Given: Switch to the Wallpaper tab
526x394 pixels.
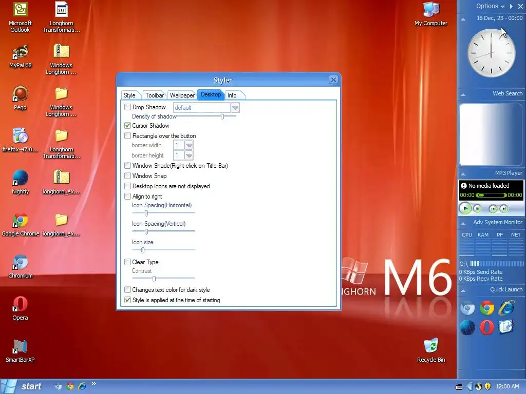Looking at the screenshot, I should click(182, 95).
